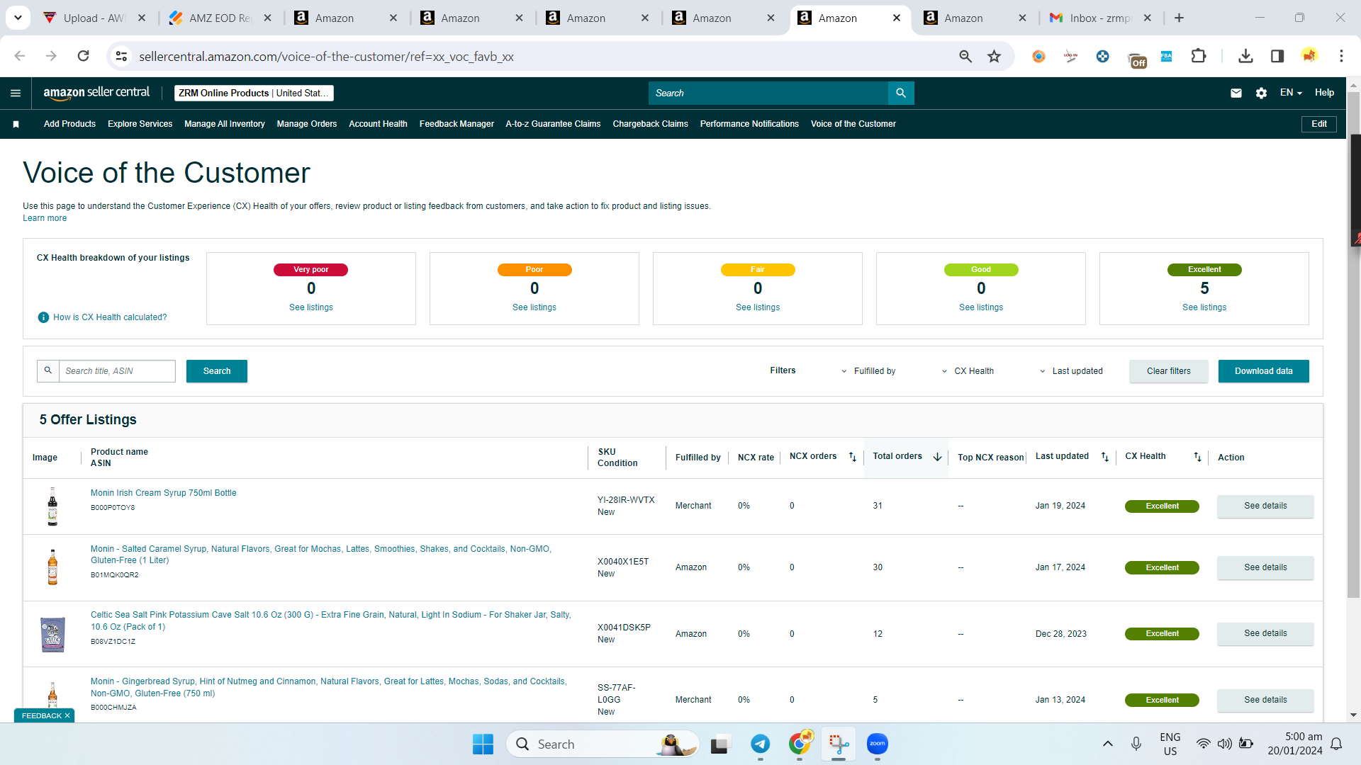View site information icon in address bar
The height and width of the screenshot is (765, 1361).
(122, 56)
